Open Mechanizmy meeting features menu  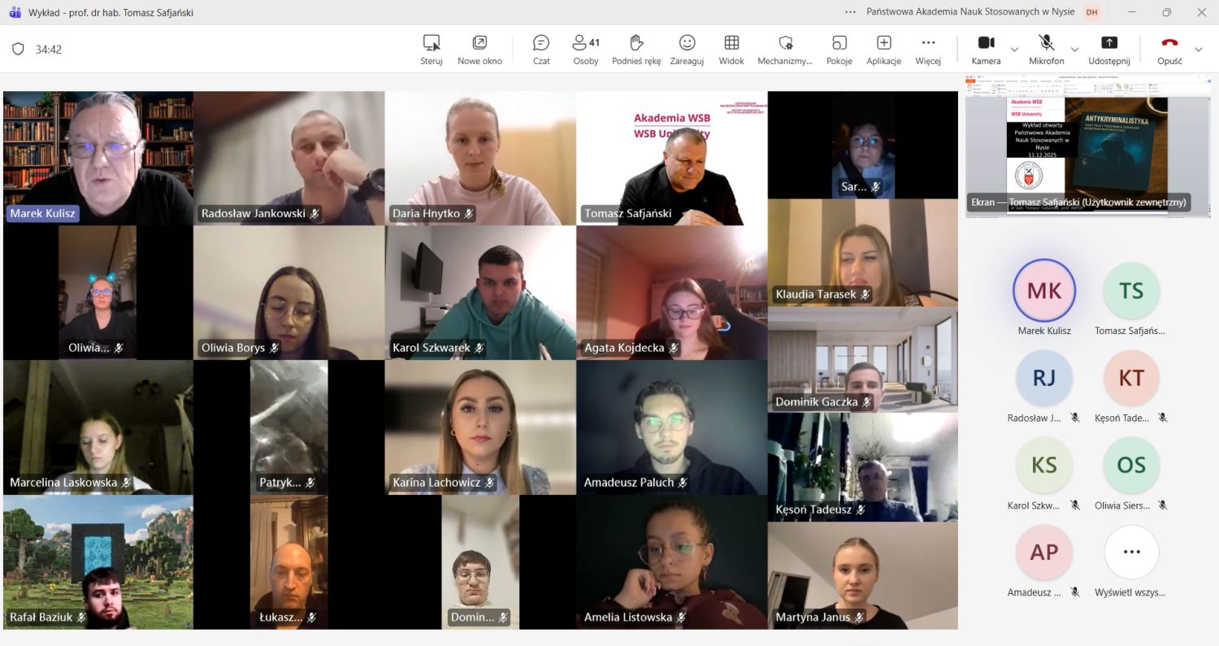pos(785,49)
